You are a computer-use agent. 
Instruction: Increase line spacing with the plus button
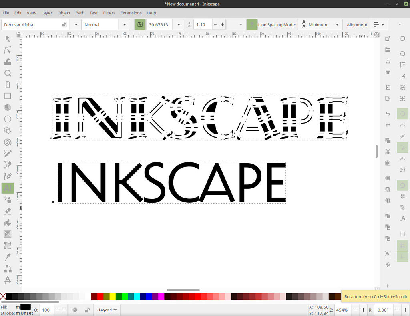[x=222, y=24]
